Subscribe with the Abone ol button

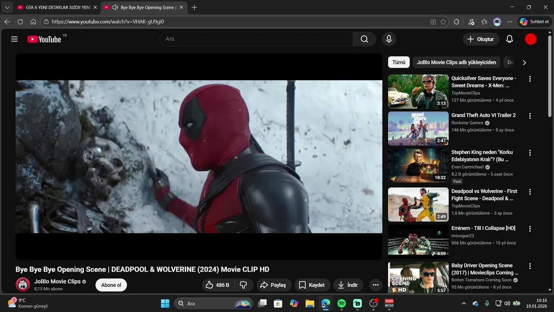point(111,285)
